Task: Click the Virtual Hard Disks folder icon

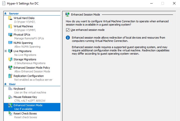Action: click(x=10, y=18)
